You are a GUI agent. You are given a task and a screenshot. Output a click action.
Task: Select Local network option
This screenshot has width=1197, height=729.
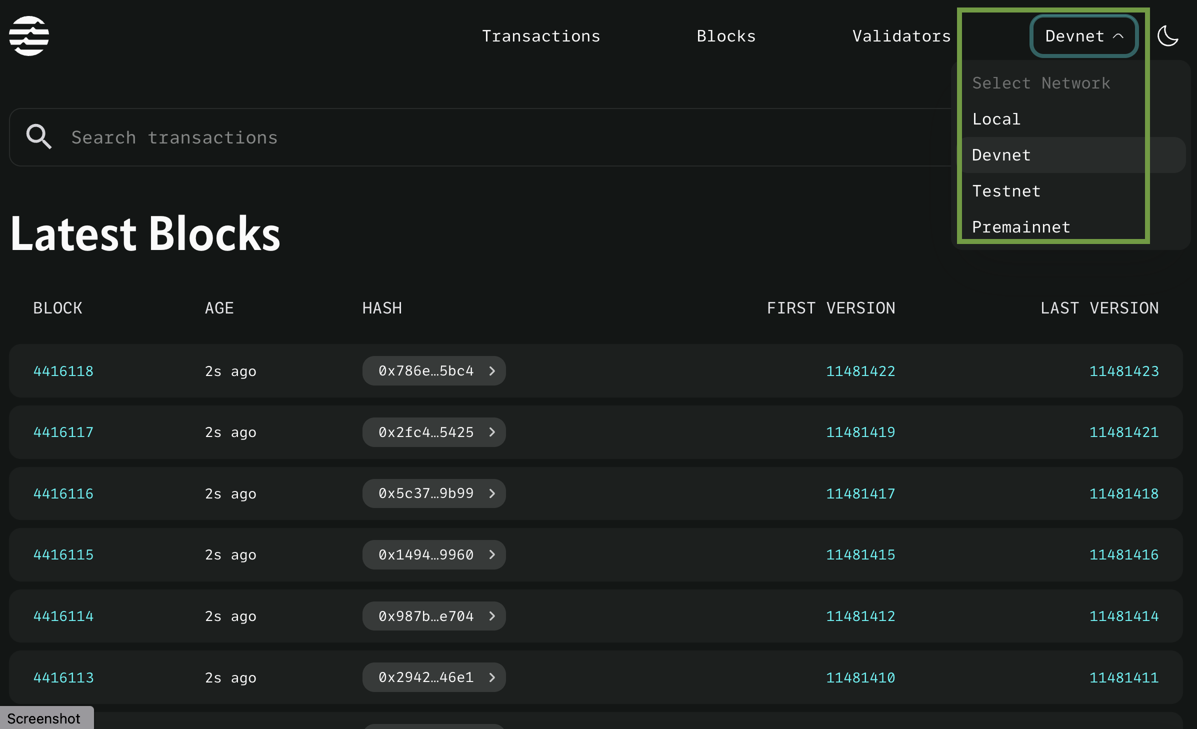tap(996, 119)
